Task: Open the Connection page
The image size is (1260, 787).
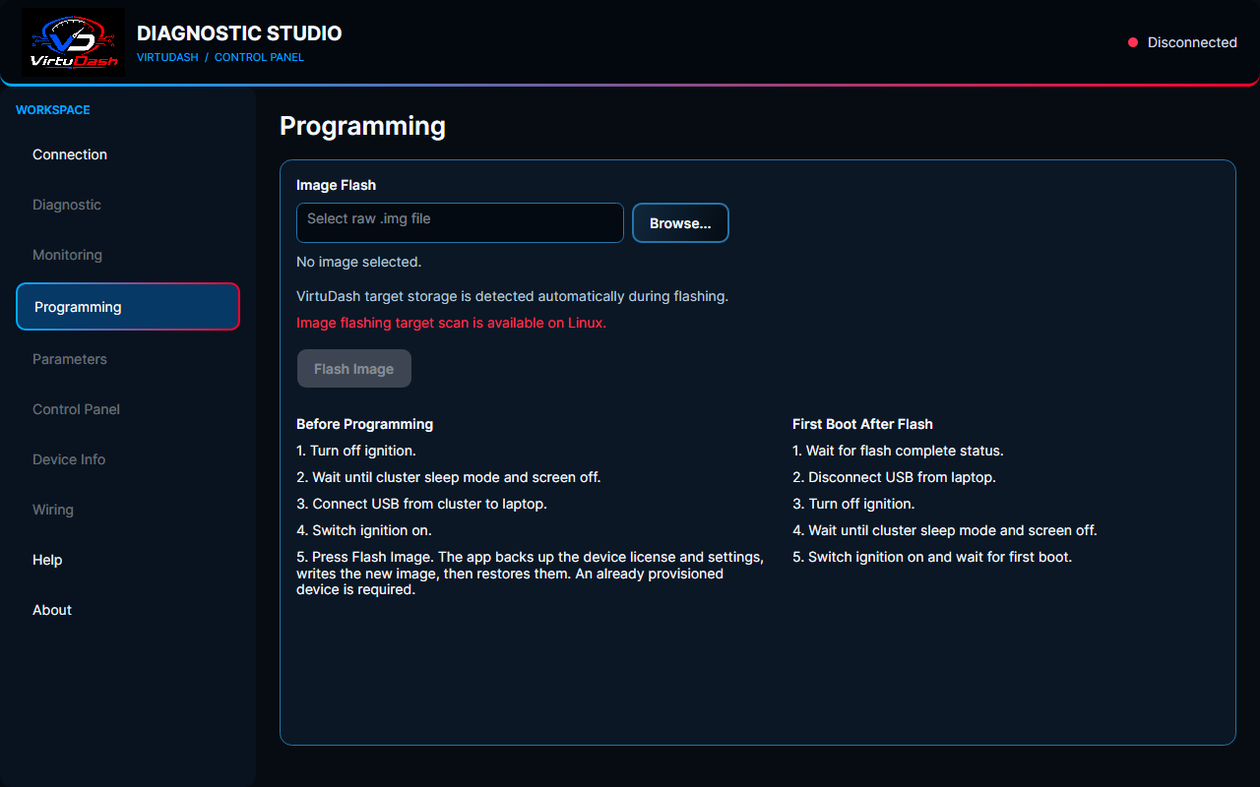Action: (128, 154)
